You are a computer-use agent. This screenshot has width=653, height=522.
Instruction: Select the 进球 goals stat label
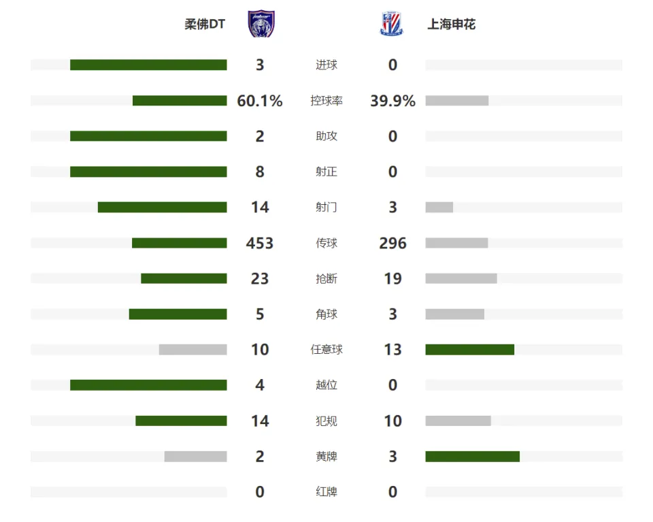pyautogui.click(x=326, y=65)
